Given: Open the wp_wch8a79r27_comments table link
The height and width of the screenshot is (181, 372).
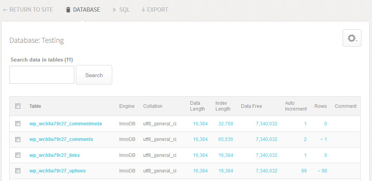Looking at the screenshot, I should click(x=61, y=139).
